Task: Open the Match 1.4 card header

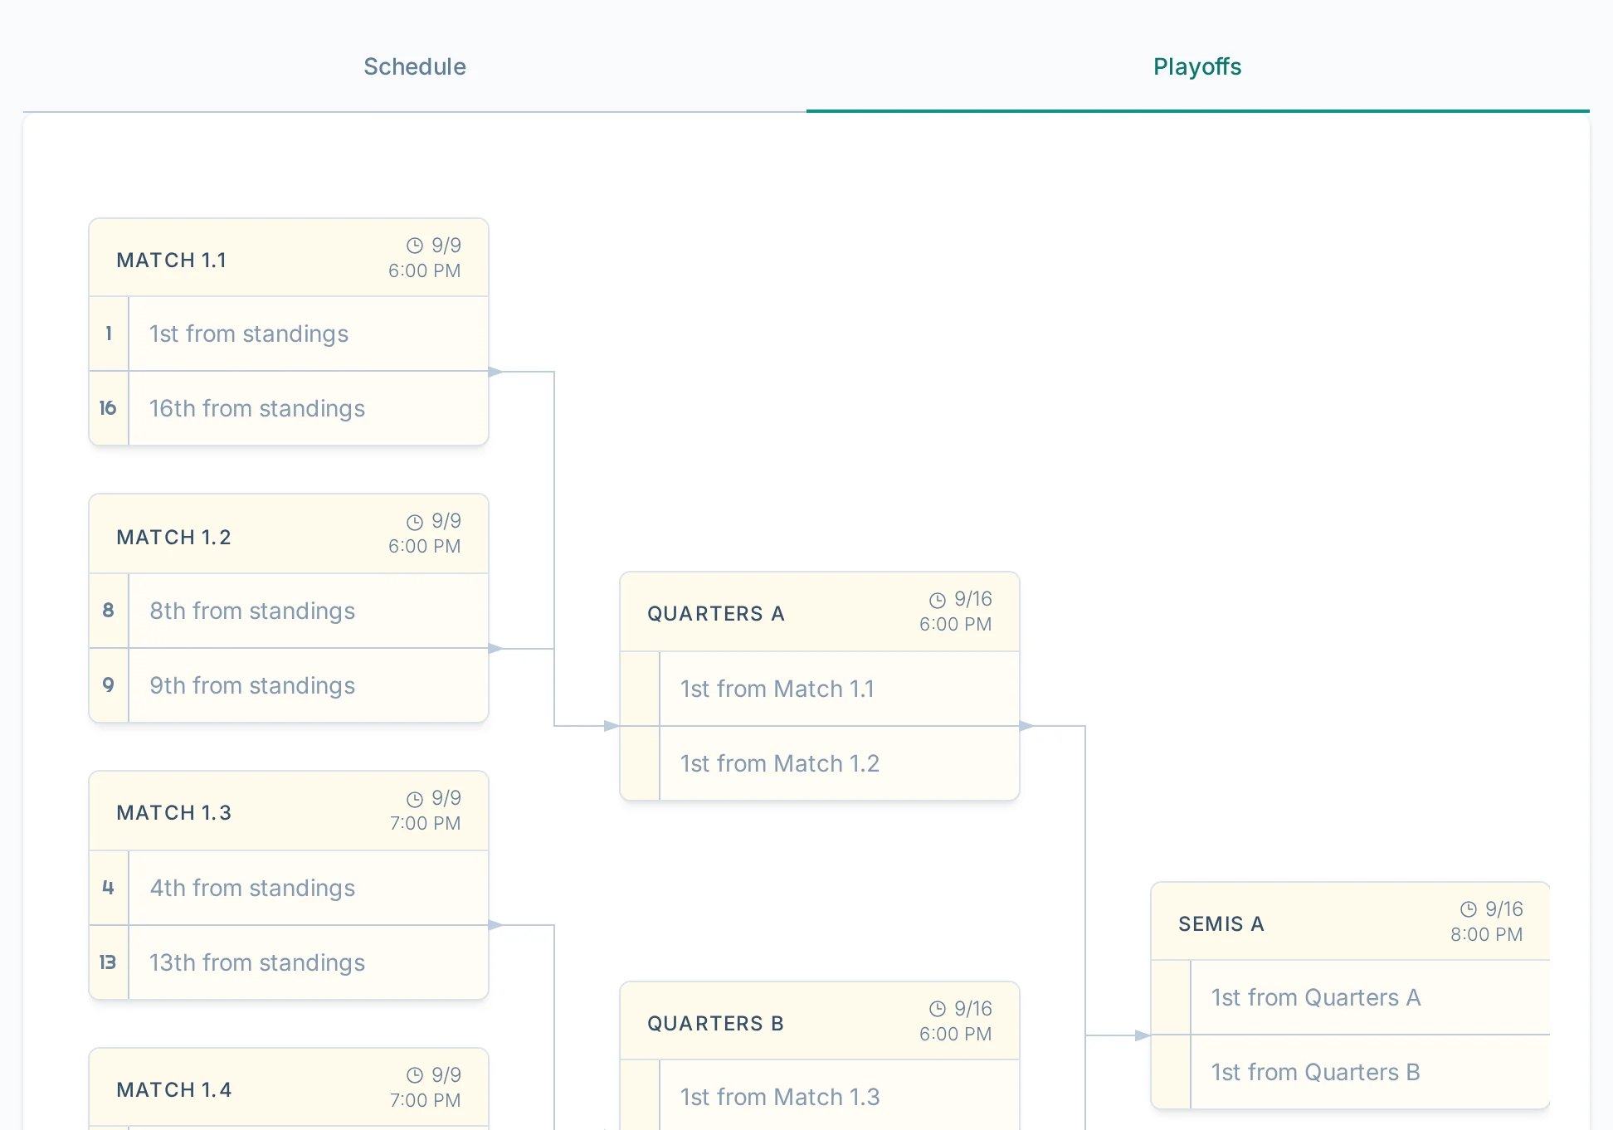Action: [289, 1088]
